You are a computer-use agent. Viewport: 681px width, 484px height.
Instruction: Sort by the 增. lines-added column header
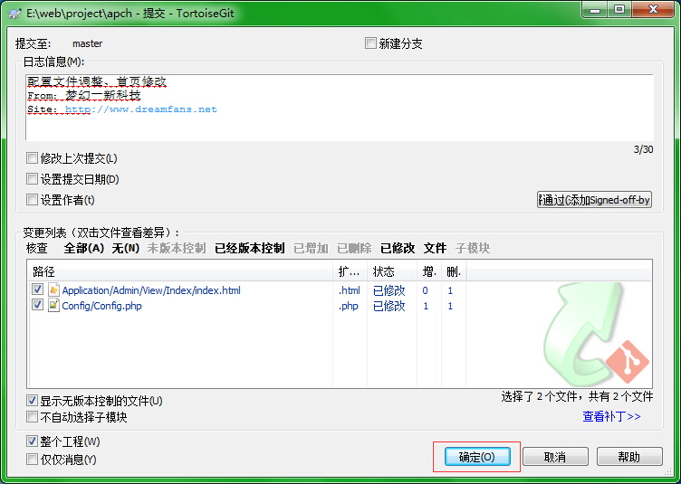429,271
